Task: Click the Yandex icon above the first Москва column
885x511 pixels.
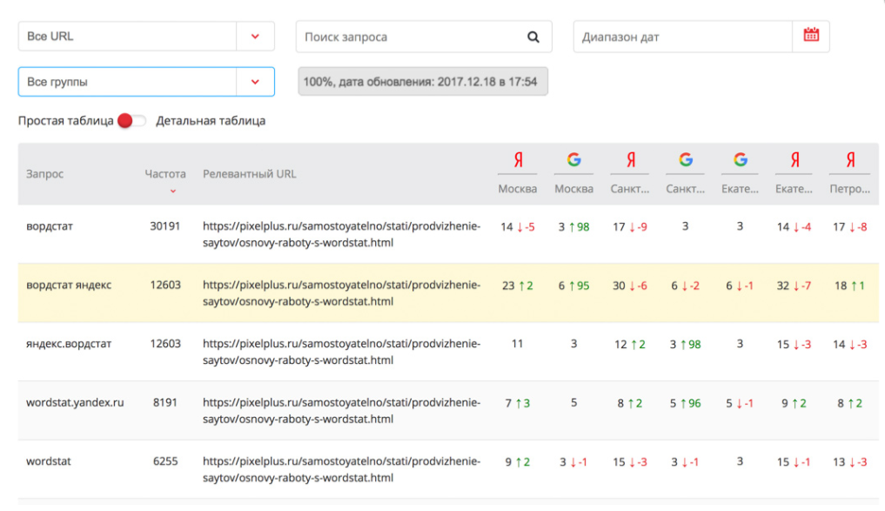Action: [x=518, y=160]
